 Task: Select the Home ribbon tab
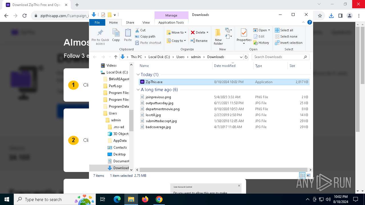tap(113, 22)
